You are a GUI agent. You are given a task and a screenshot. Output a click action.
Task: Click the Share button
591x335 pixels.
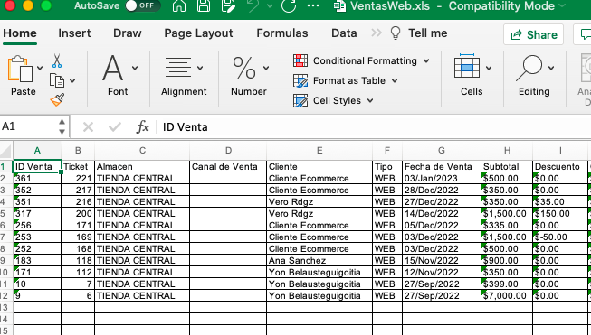point(533,34)
